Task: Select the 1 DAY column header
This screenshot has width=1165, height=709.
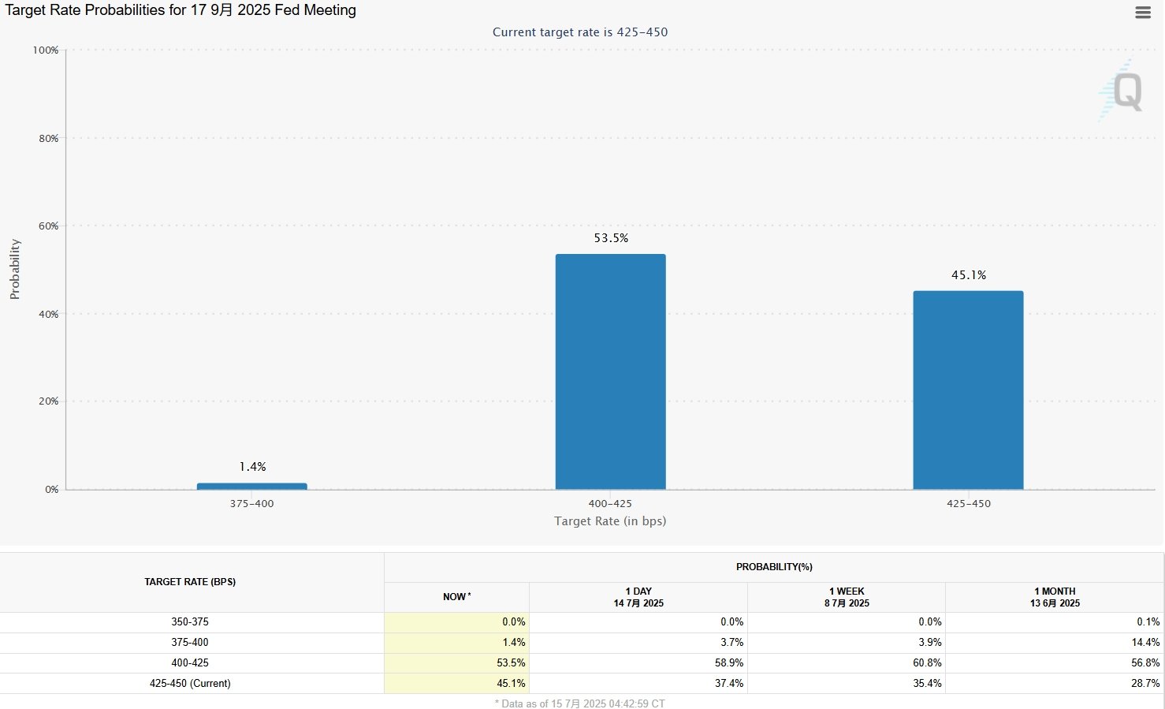Action: [638, 597]
